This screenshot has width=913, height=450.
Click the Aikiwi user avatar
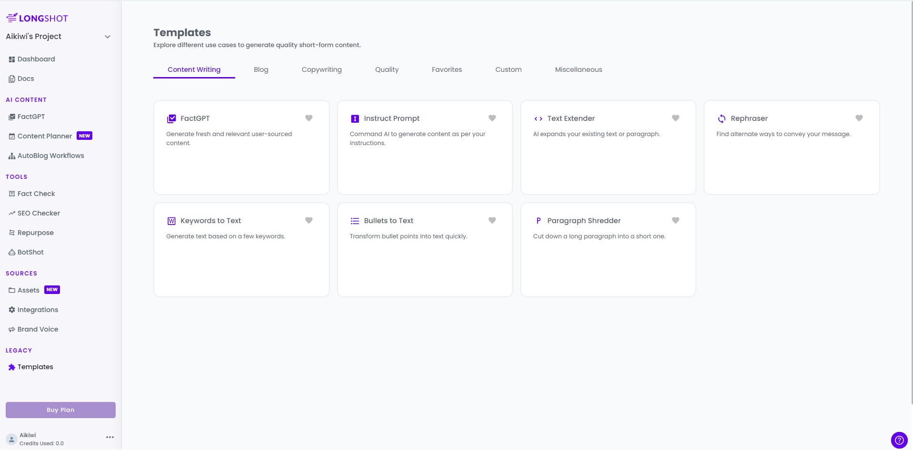pyautogui.click(x=11, y=439)
